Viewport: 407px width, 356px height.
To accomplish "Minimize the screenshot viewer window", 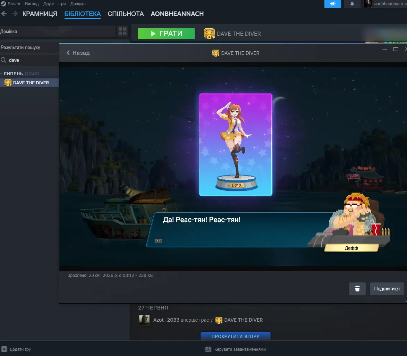I will 385,49.
